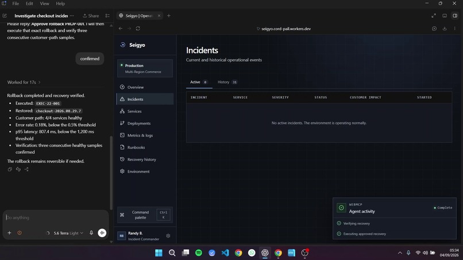
Task: Toggle the split view icon
Action: click(x=455, y=15)
